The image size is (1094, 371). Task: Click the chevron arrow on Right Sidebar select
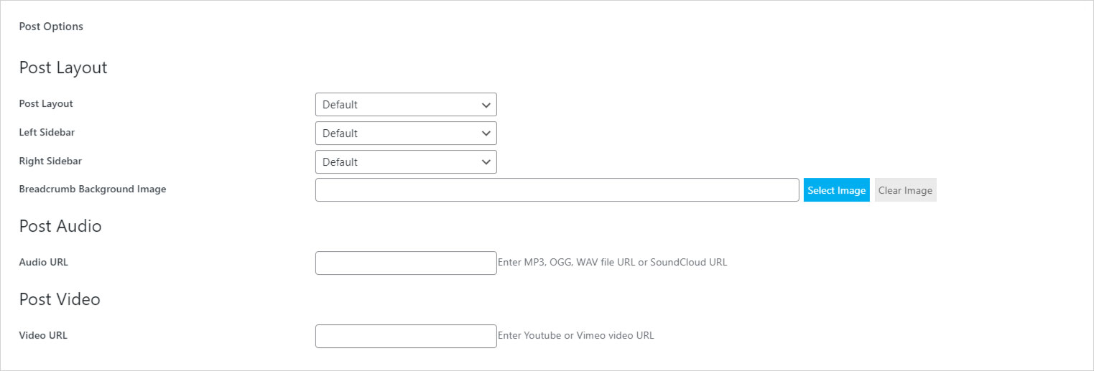486,162
